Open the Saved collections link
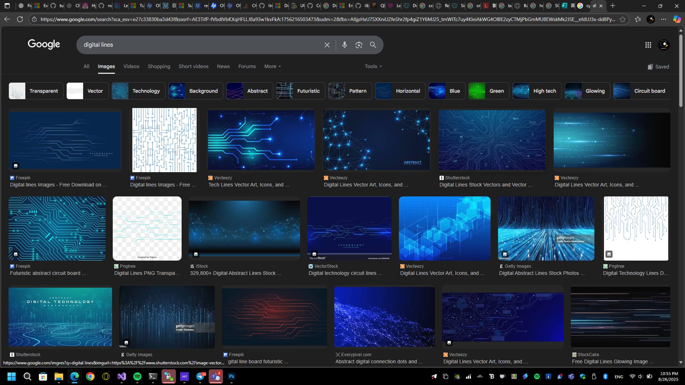 pos(658,67)
